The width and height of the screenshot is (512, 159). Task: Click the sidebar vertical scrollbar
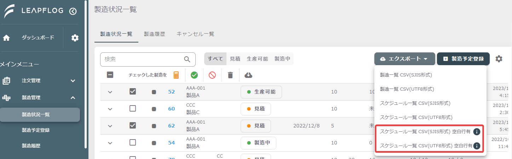pos(86,74)
